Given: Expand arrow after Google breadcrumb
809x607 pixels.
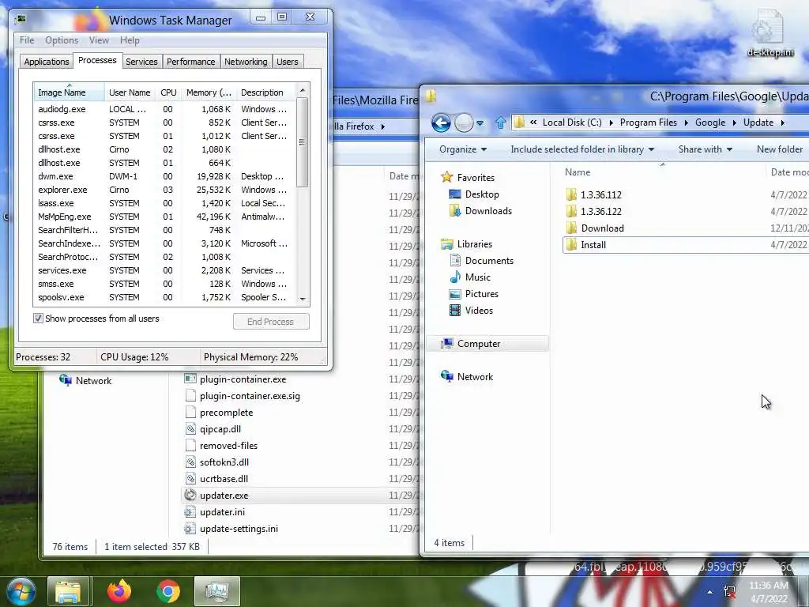Looking at the screenshot, I should [734, 123].
